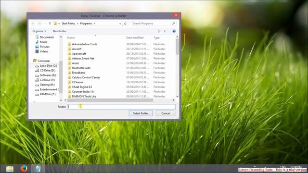Open view options dropdown arrow
Screen dimensions: 308x173
(165, 31)
